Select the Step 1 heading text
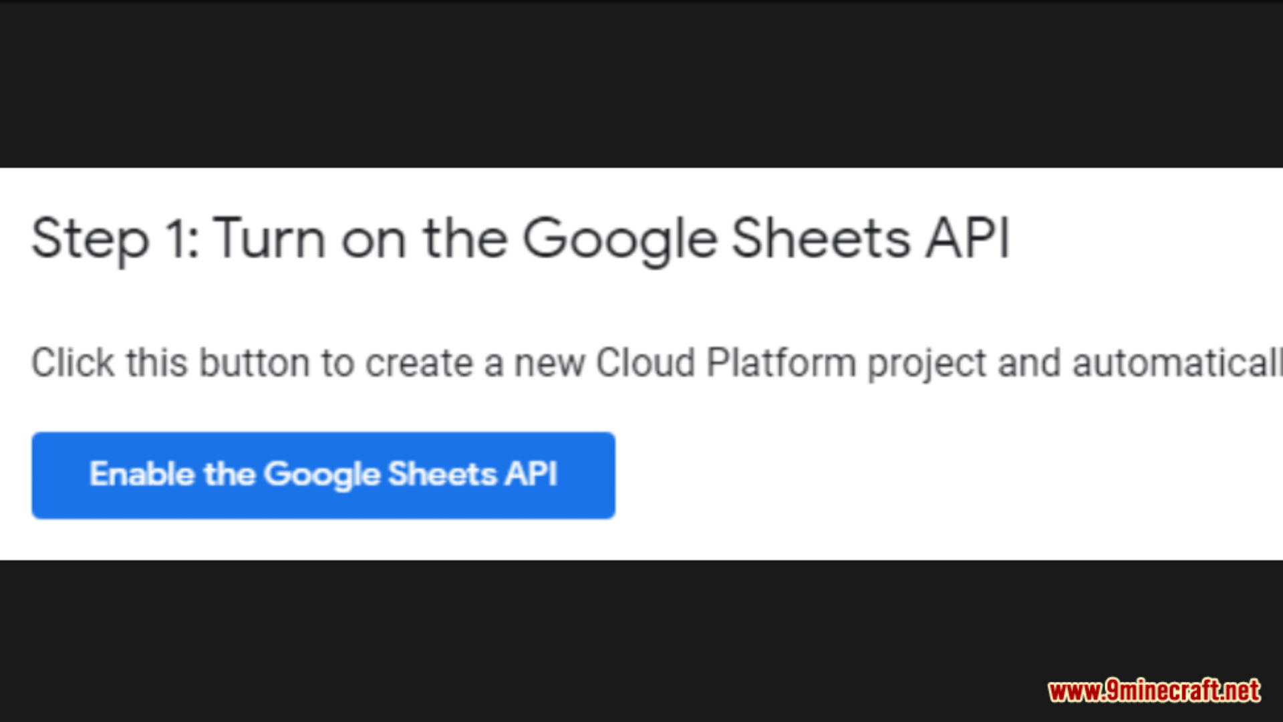Viewport: 1283px width, 722px height. point(521,239)
